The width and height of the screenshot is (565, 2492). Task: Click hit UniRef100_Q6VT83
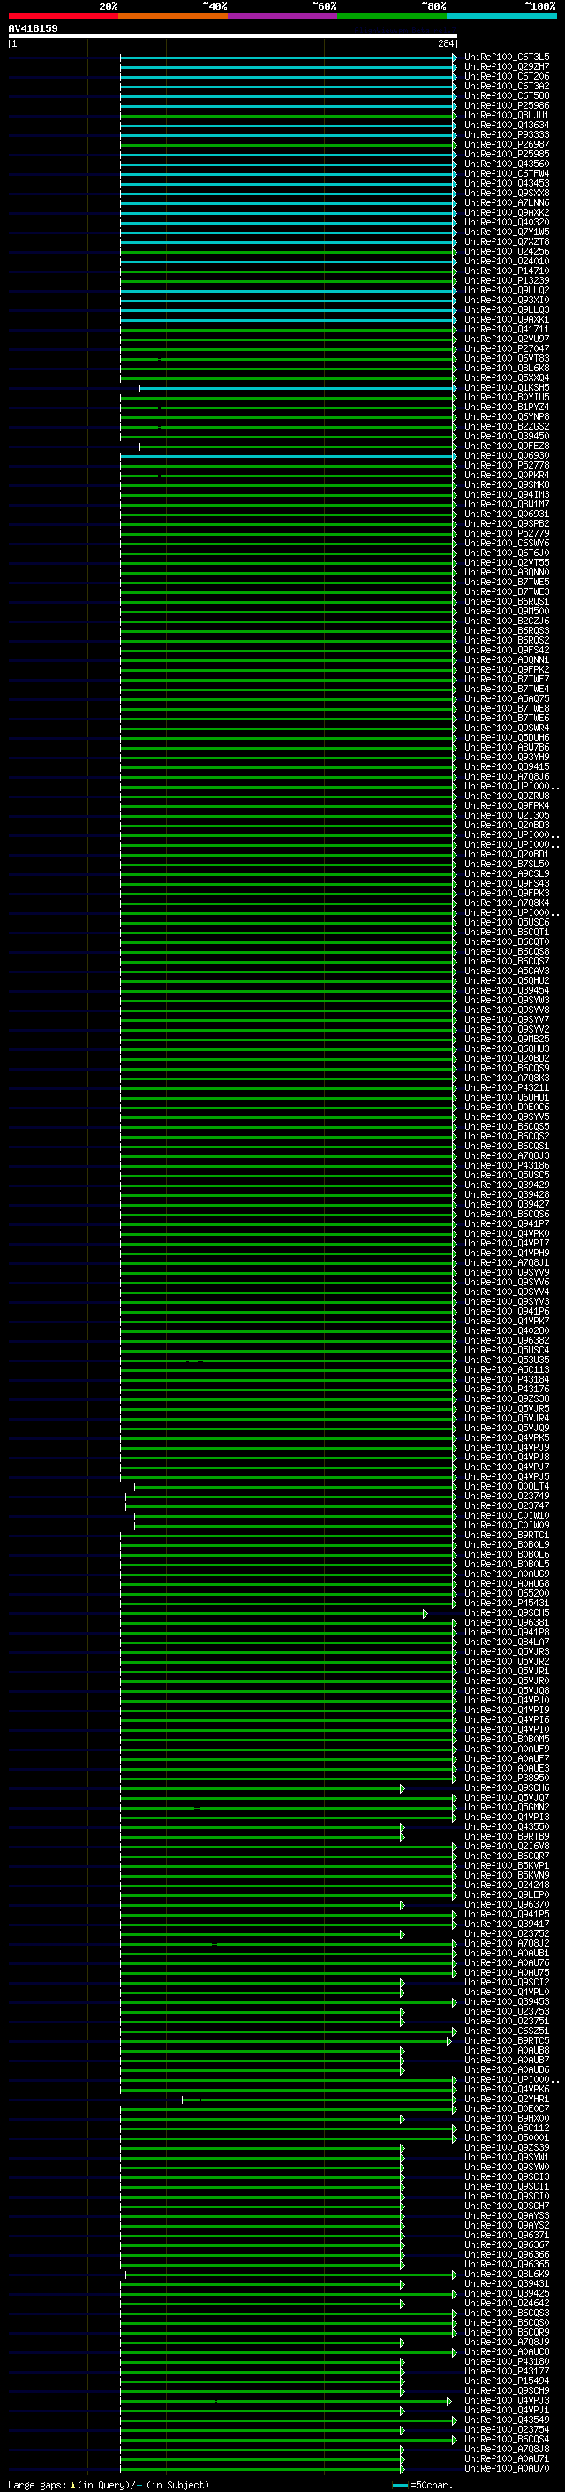(507, 358)
